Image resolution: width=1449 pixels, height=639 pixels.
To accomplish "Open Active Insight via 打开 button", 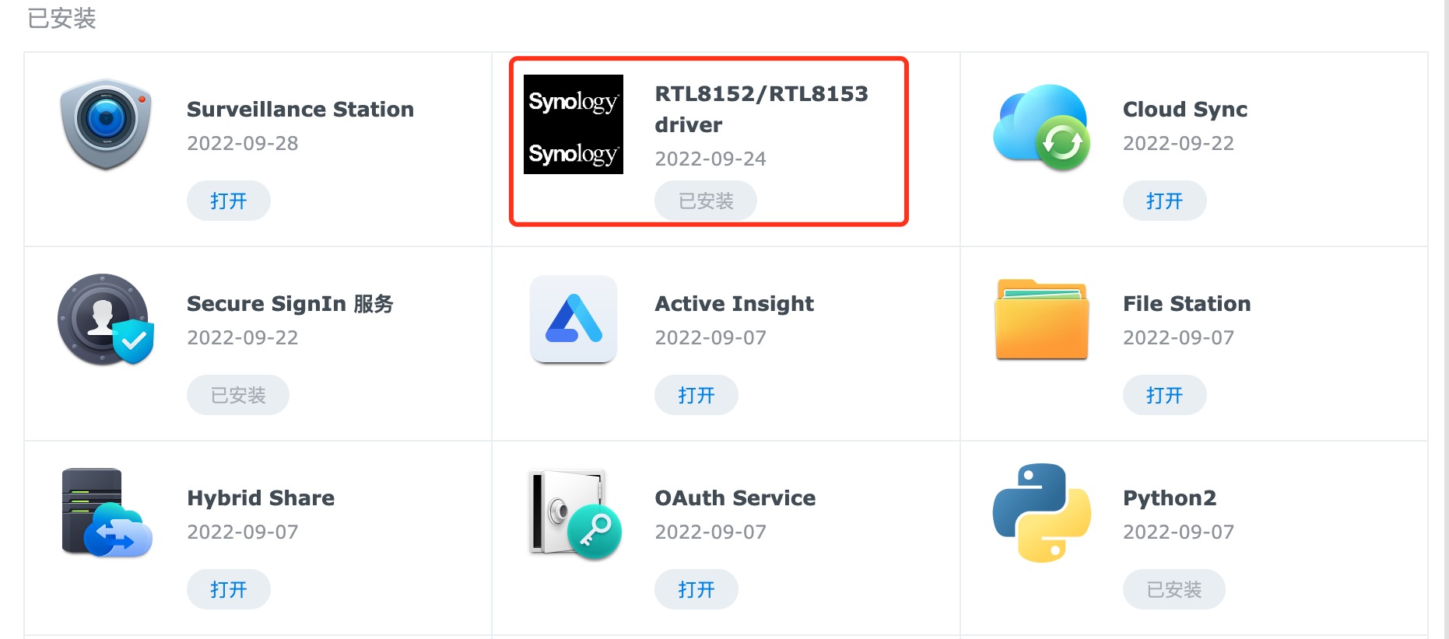I will (x=696, y=395).
